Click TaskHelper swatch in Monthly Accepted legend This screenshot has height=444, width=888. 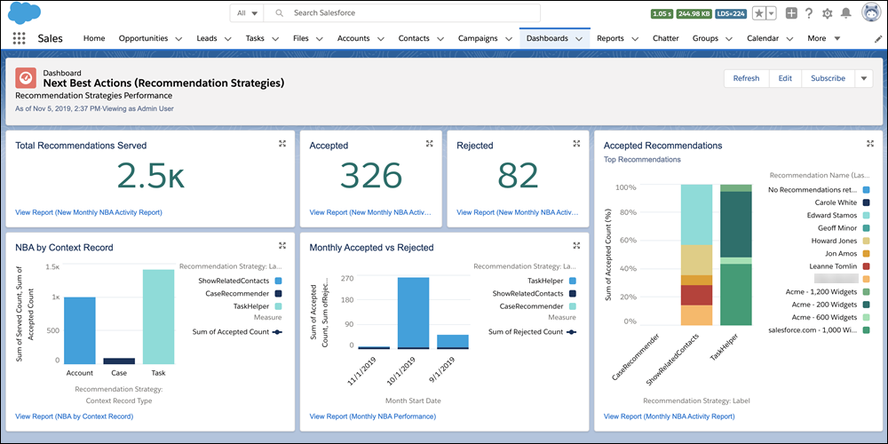click(572, 281)
